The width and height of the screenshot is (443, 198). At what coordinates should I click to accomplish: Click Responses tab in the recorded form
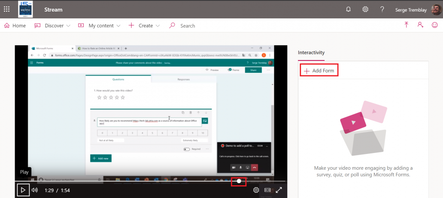click(184, 79)
